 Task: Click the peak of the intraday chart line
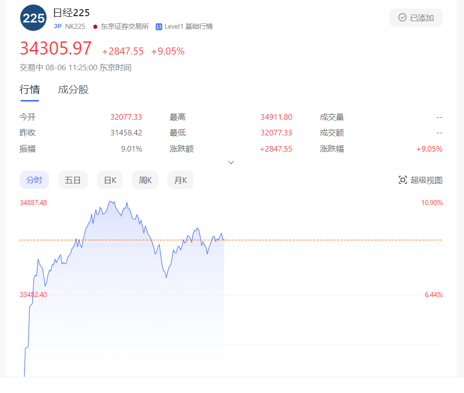(x=111, y=202)
